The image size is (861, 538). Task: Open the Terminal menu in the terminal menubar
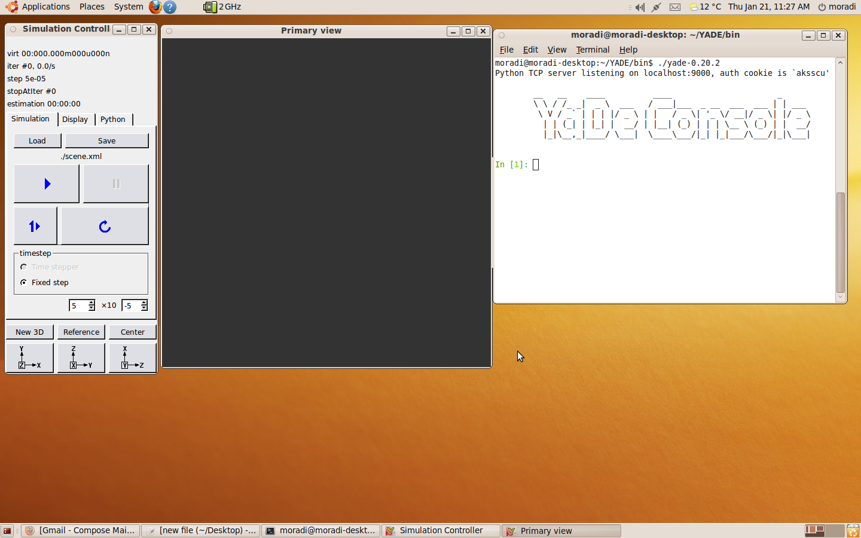point(593,50)
